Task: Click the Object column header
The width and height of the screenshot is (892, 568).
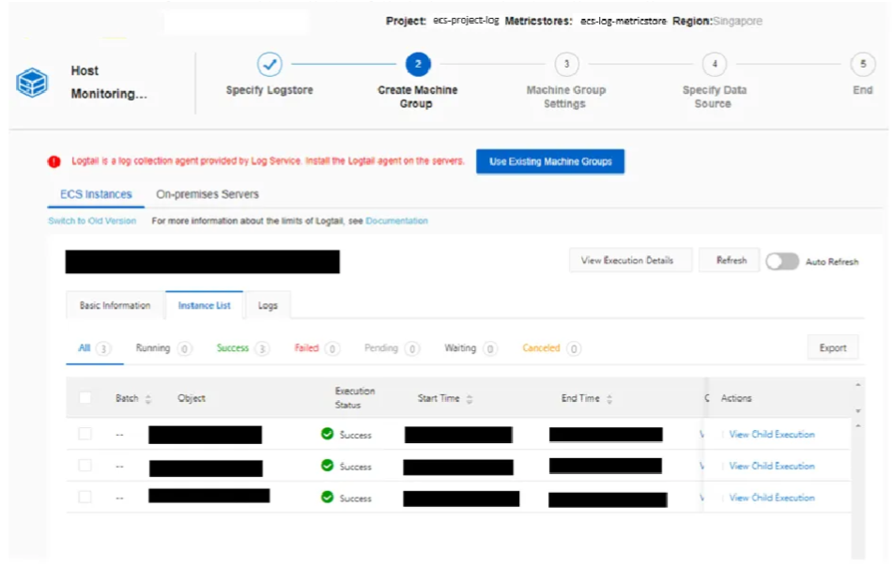Action: (192, 398)
